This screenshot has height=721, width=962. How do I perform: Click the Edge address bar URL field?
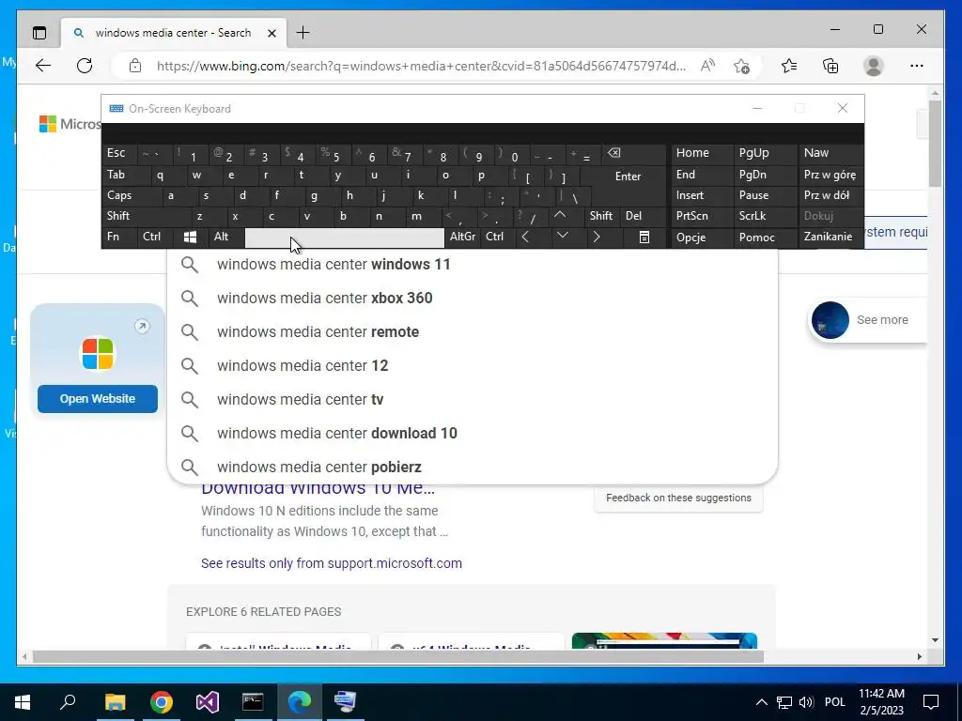click(421, 66)
